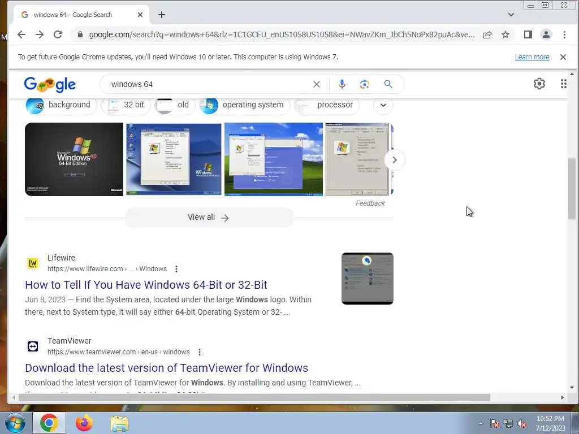Image resolution: width=579 pixels, height=434 pixels.
Task: Open the Windows Start menu
Action: pyautogui.click(x=15, y=423)
